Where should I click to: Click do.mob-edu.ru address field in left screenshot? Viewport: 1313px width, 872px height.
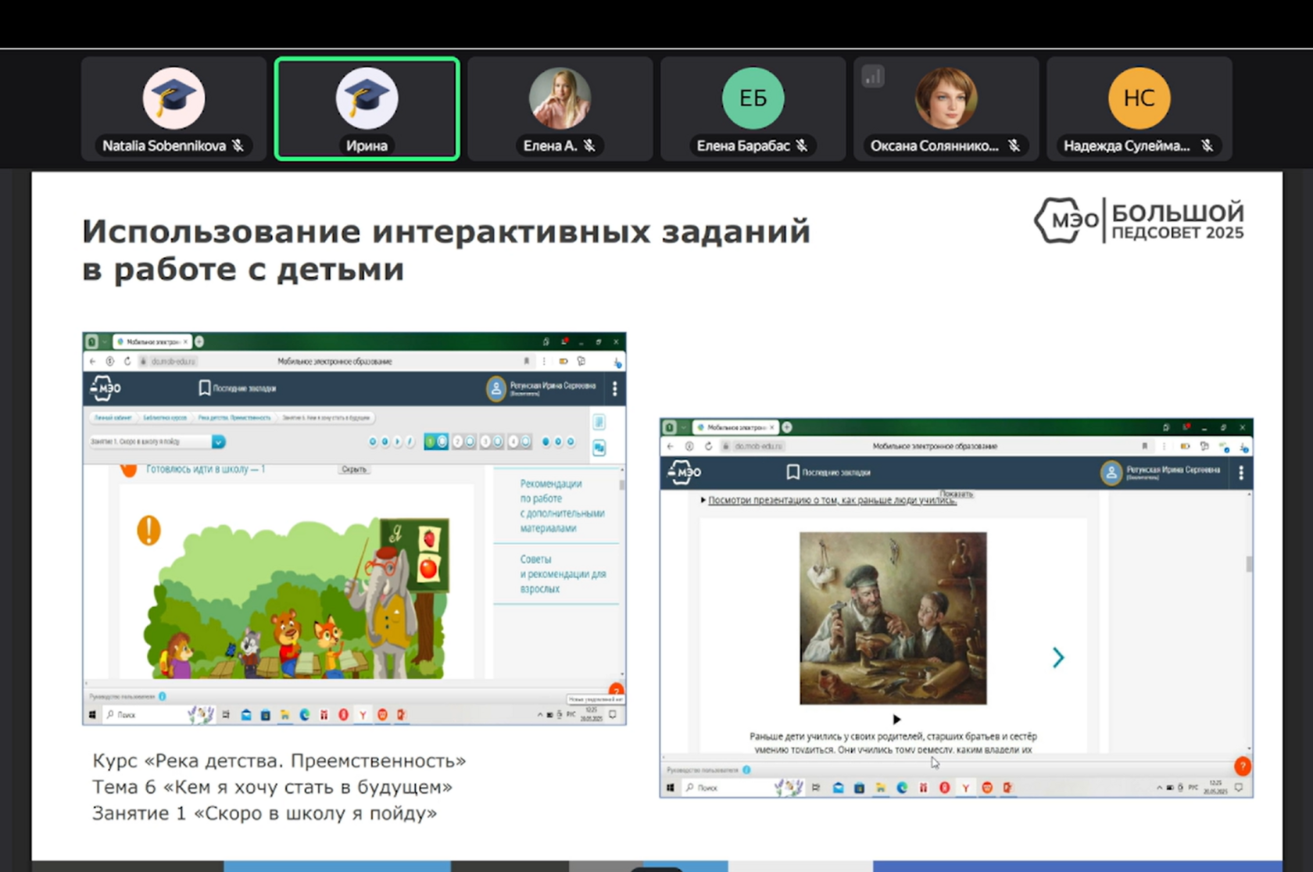(174, 361)
